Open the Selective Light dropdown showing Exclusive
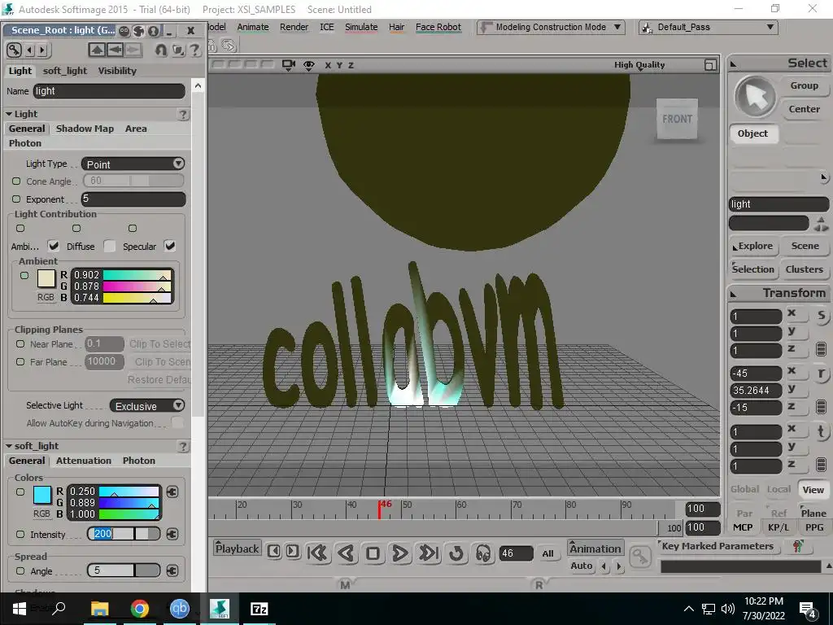 [147, 406]
